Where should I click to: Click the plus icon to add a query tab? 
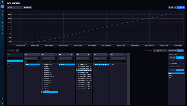pos(17,51)
